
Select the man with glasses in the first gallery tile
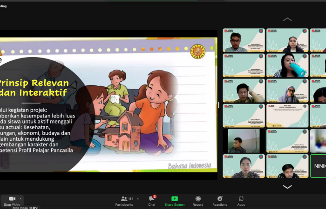(x=244, y=40)
